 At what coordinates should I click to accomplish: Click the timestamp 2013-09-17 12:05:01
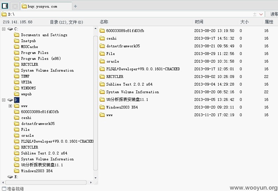click(214, 69)
